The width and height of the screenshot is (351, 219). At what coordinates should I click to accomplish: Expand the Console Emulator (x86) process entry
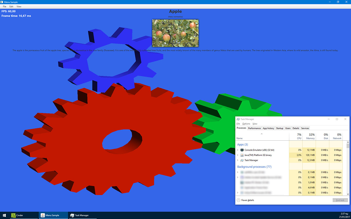tap(238, 150)
